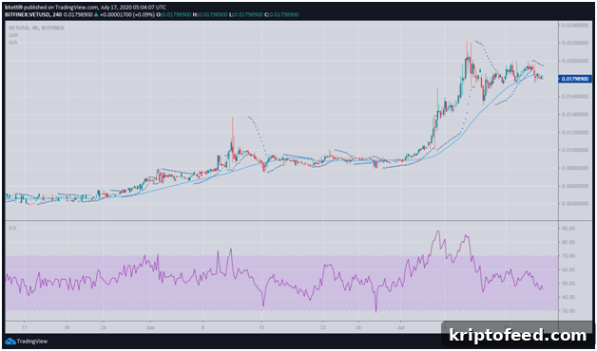Image resolution: width=597 pixels, height=351 pixels.
Task: Click the TradingView cloud logo icon
Action: [x=10, y=342]
